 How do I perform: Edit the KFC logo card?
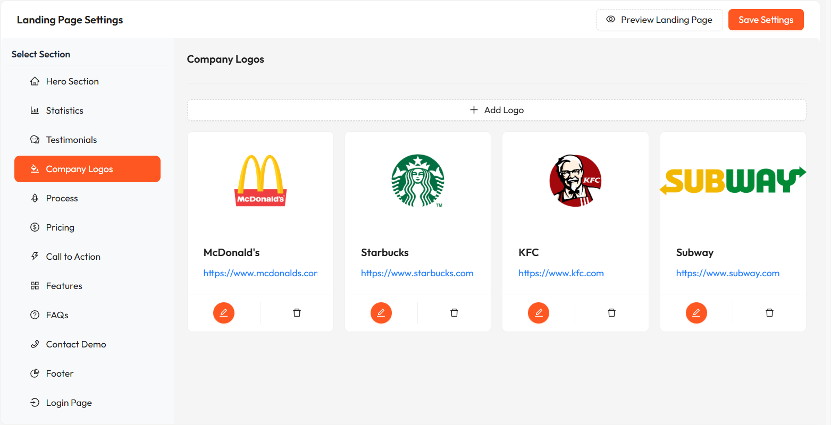point(539,313)
